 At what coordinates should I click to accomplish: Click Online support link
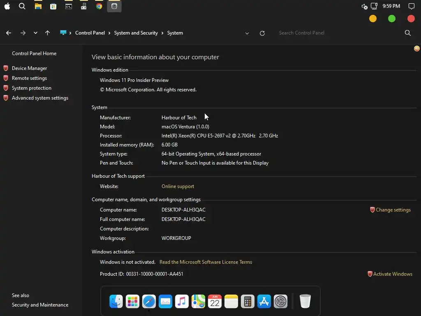(178, 186)
